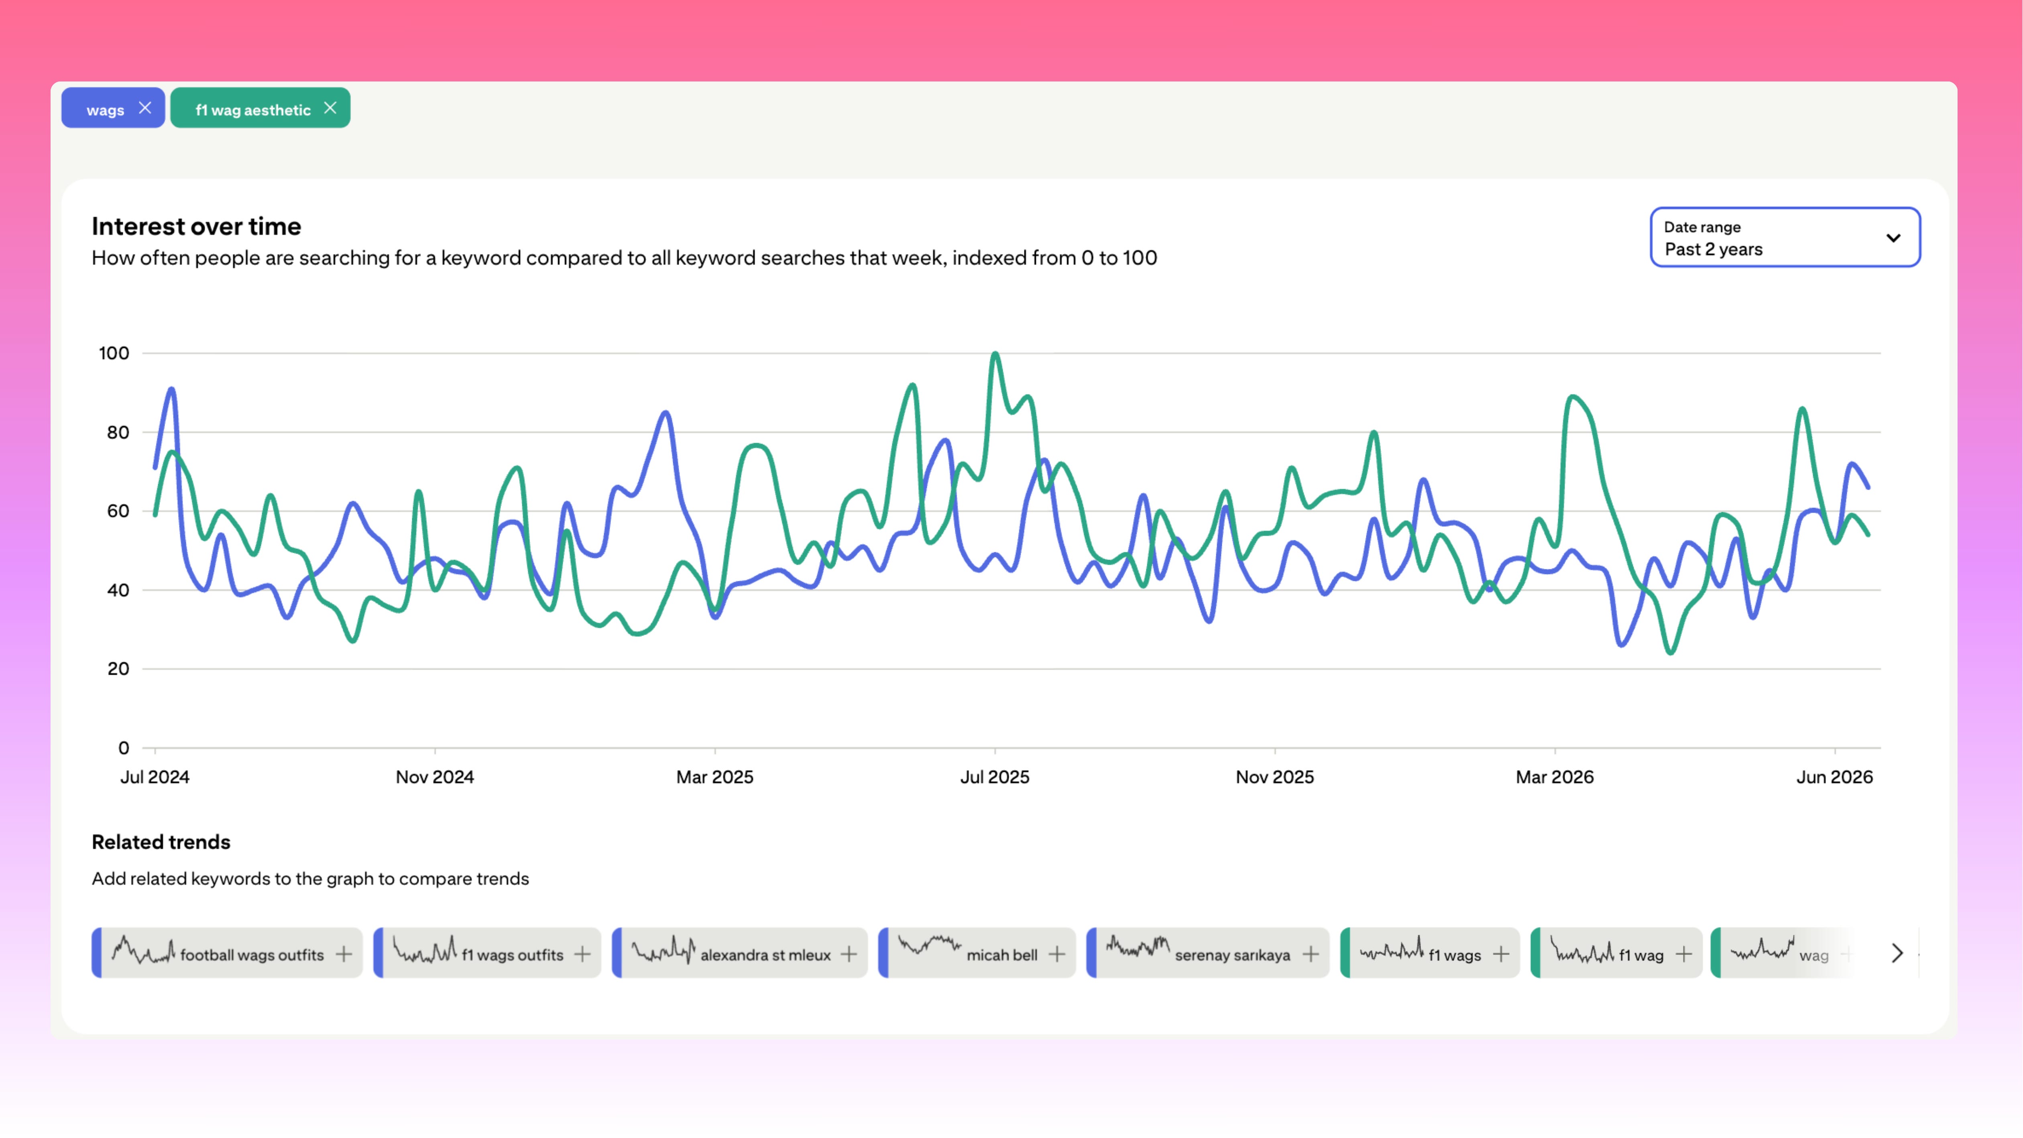Open the Date range dropdown
Viewport: 2023px width, 1138px height.
click(1785, 237)
